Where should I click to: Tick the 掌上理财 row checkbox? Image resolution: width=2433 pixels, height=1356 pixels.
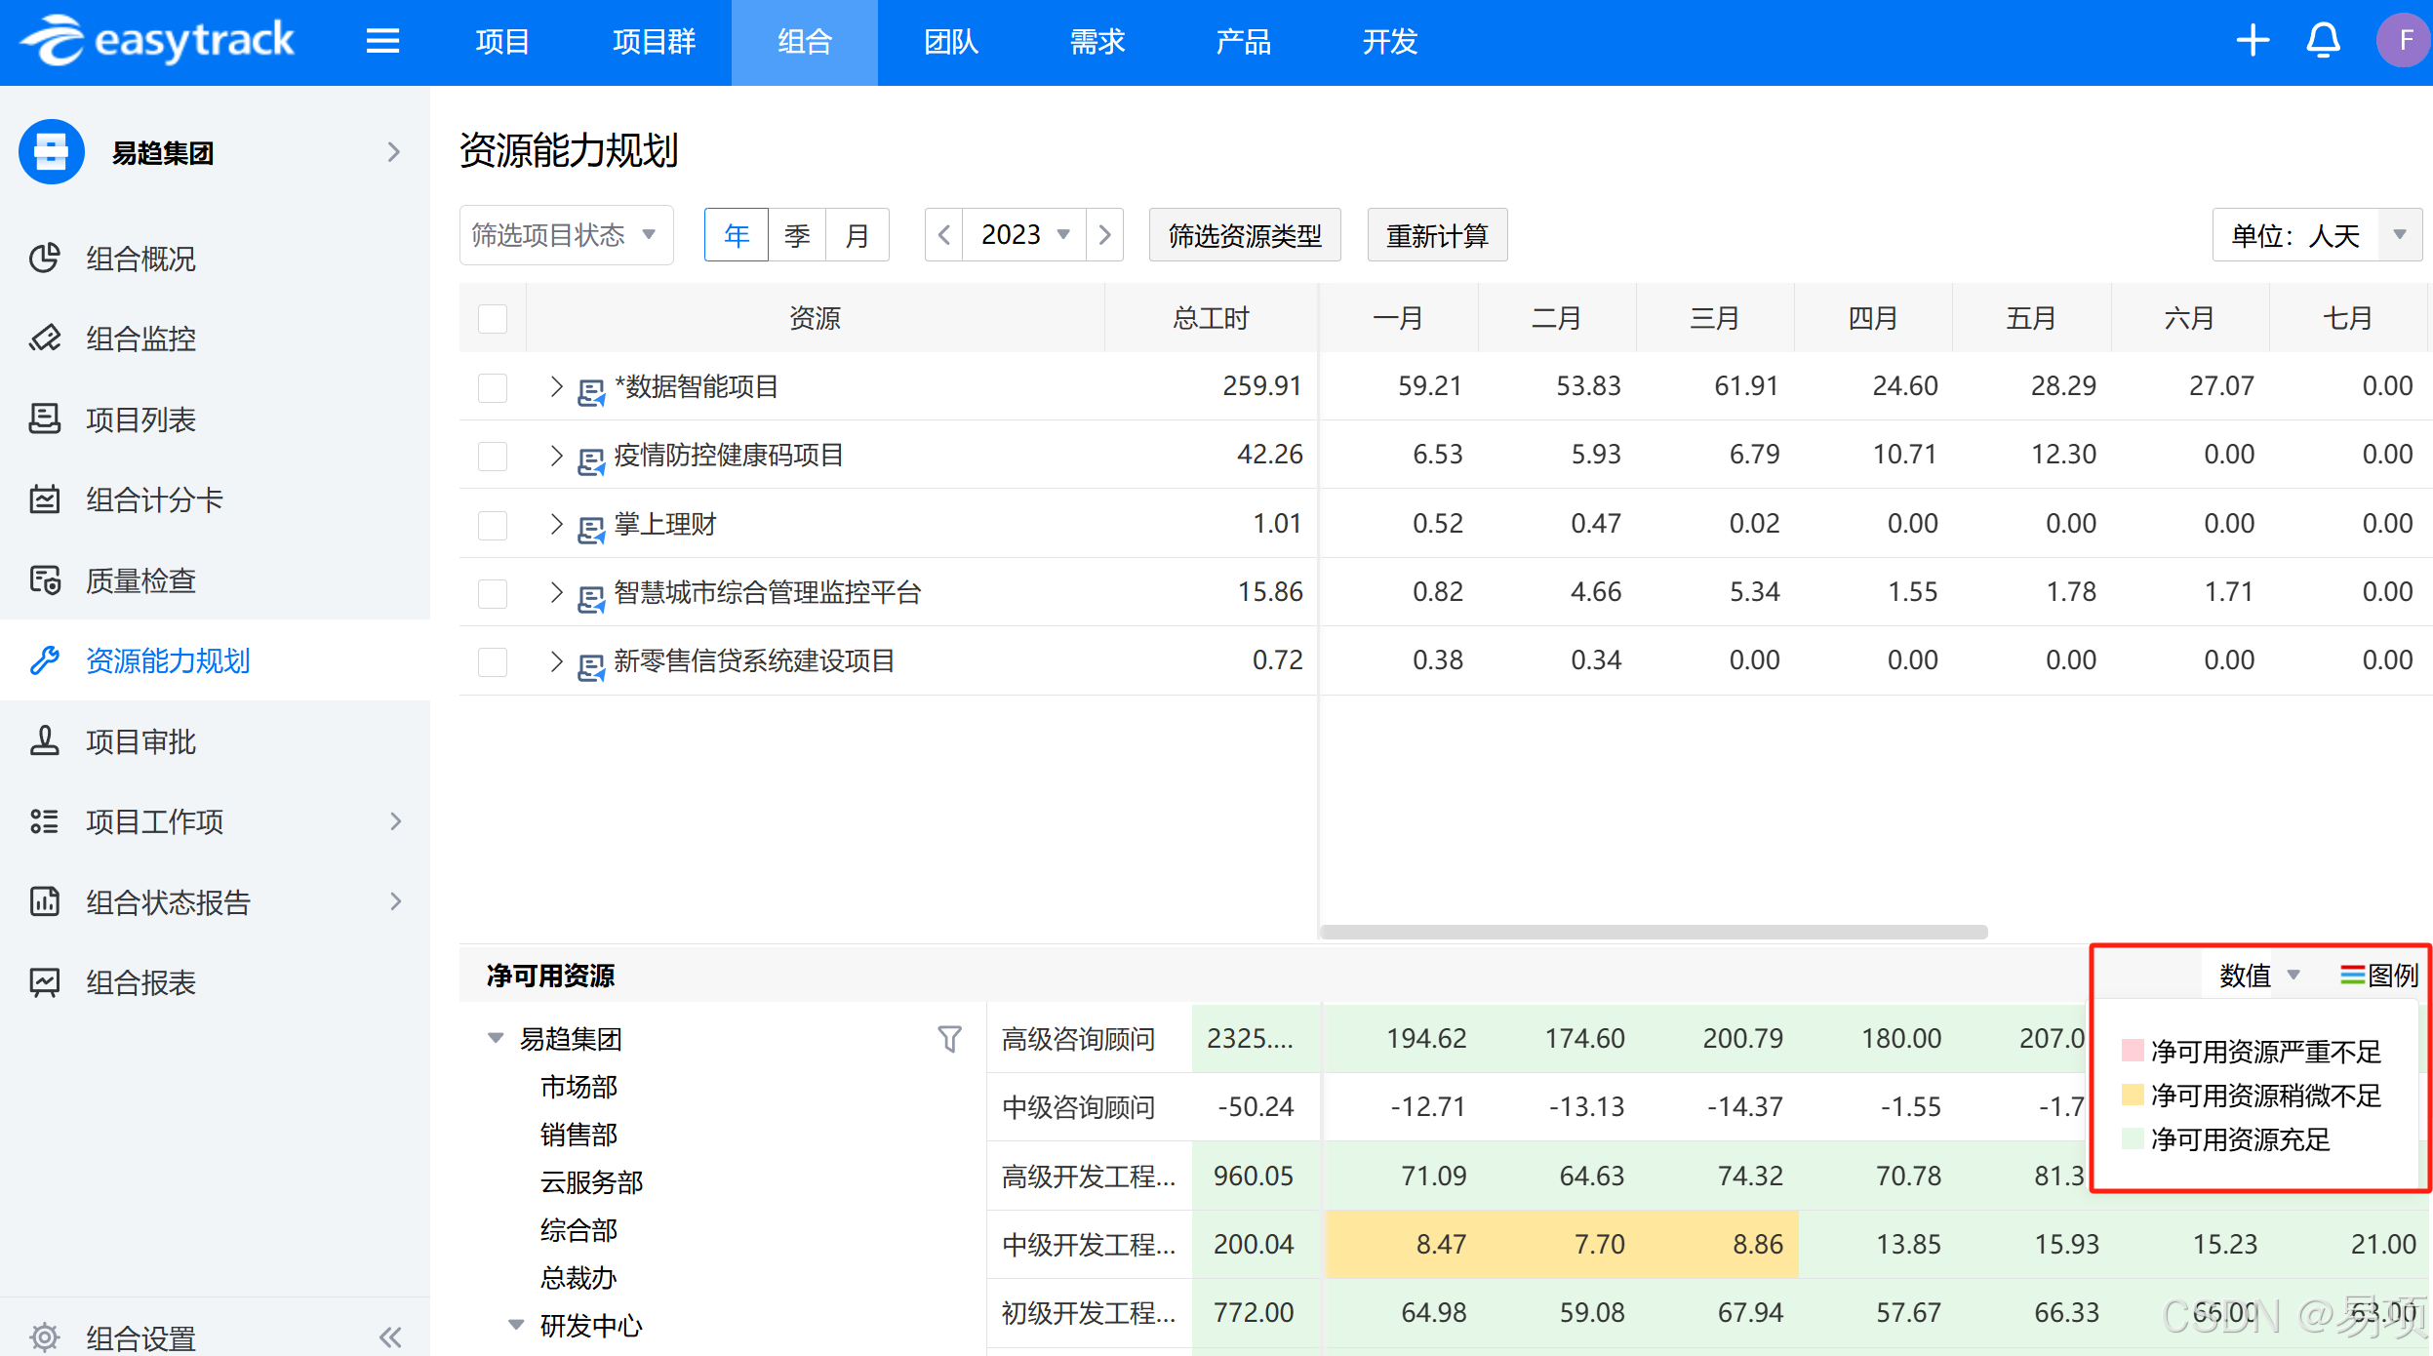493,525
